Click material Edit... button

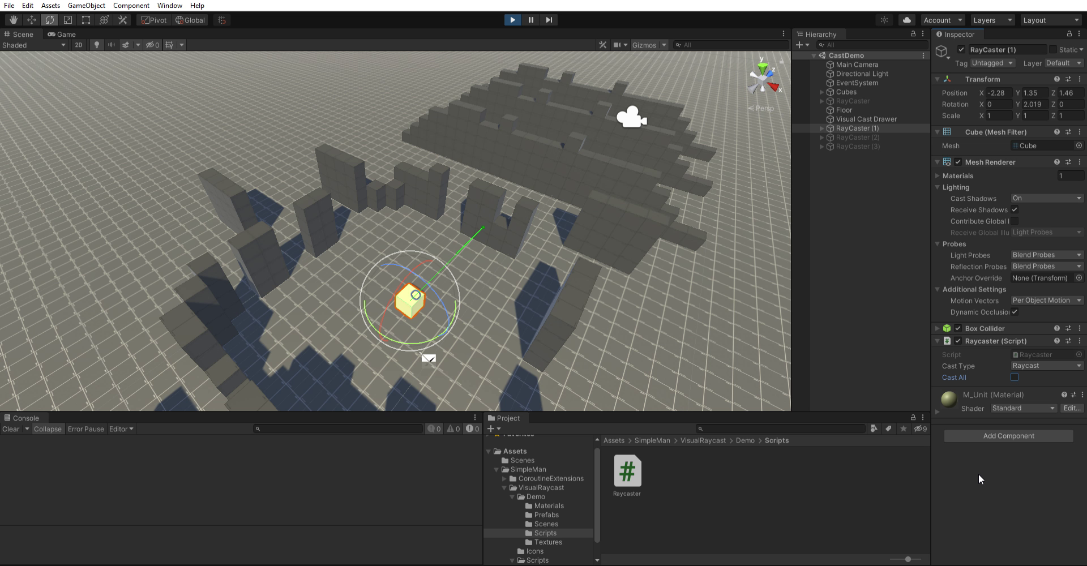click(x=1072, y=408)
